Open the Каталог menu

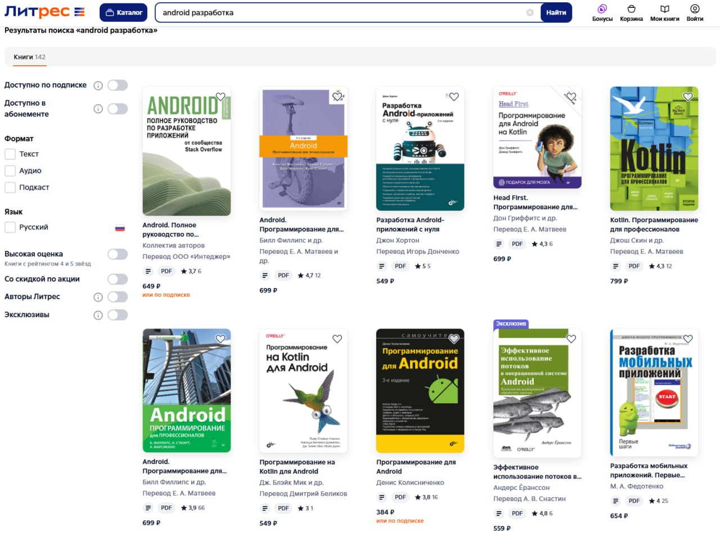point(124,12)
